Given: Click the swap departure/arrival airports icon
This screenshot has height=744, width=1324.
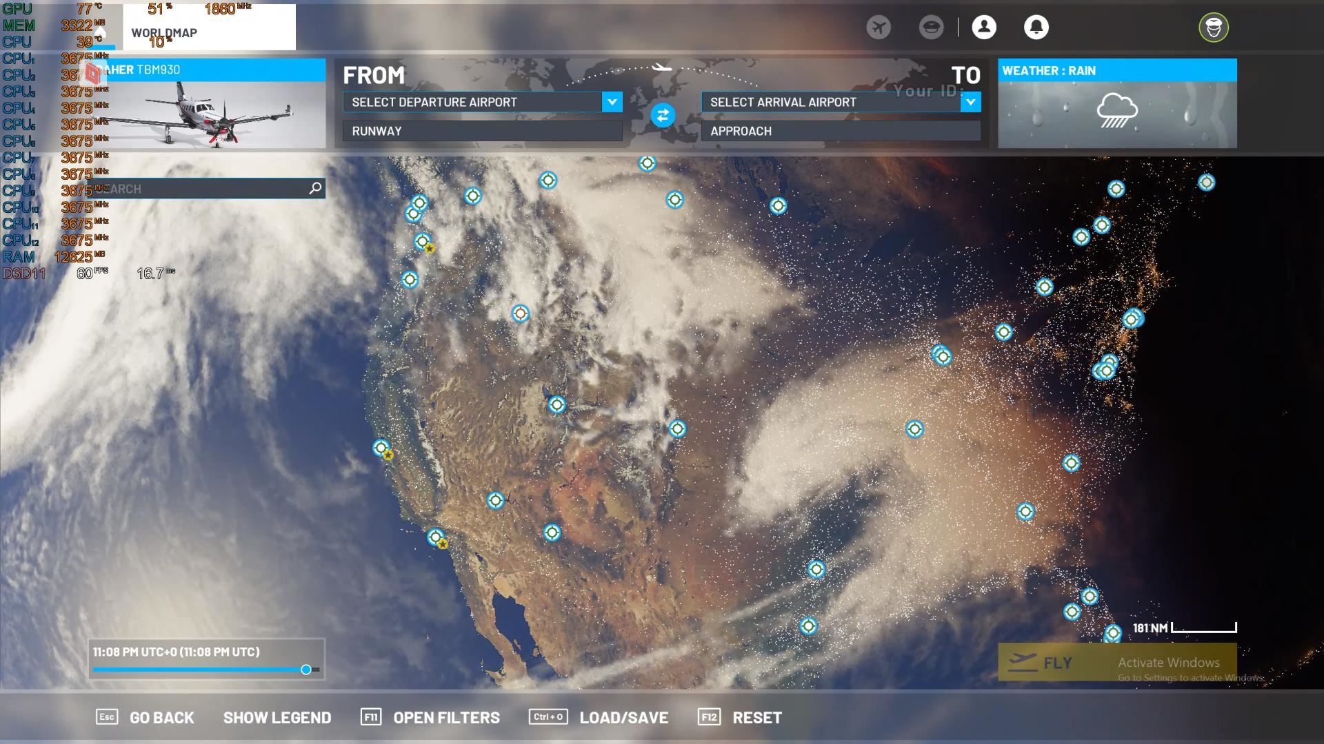Looking at the screenshot, I should 662,116.
